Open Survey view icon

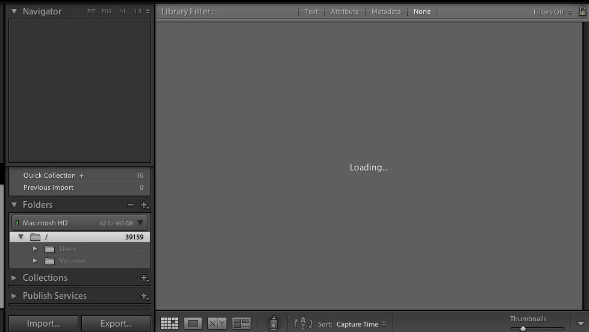(x=241, y=324)
